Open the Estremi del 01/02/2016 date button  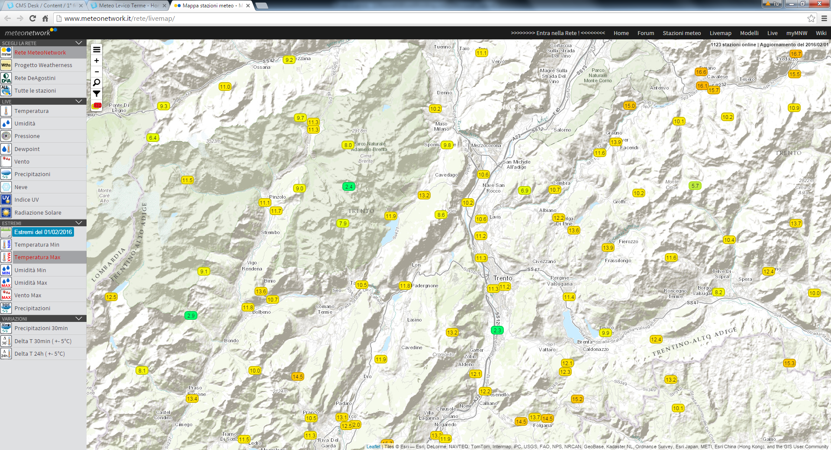click(43, 232)
